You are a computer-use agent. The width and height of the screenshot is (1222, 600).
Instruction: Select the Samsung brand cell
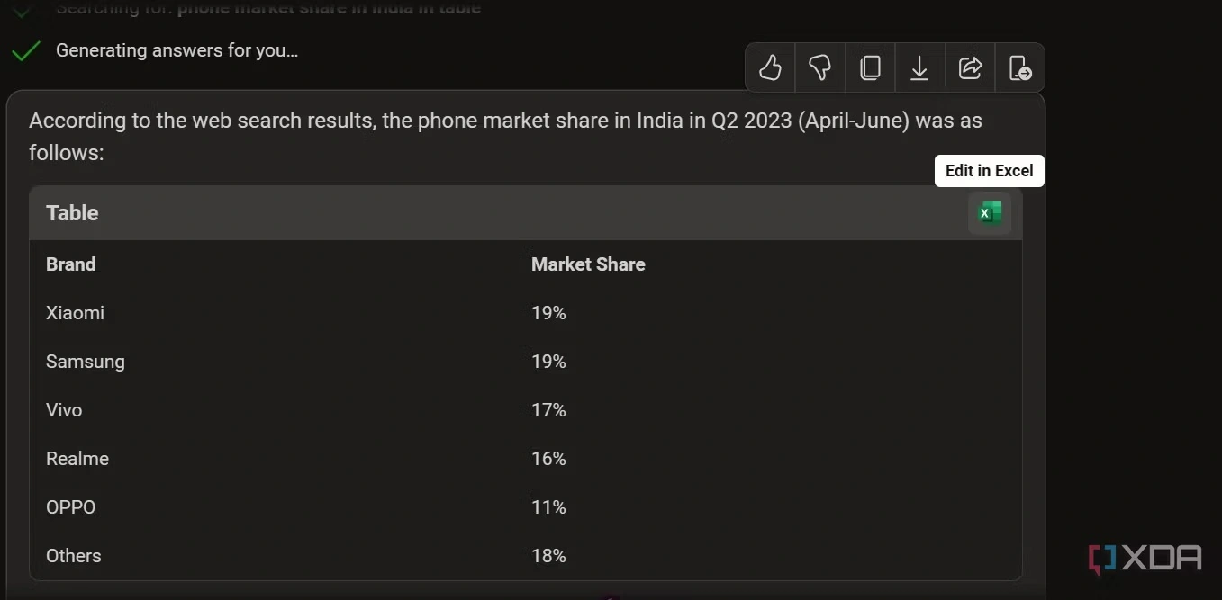pyautogui.click(x=86, y=362)
